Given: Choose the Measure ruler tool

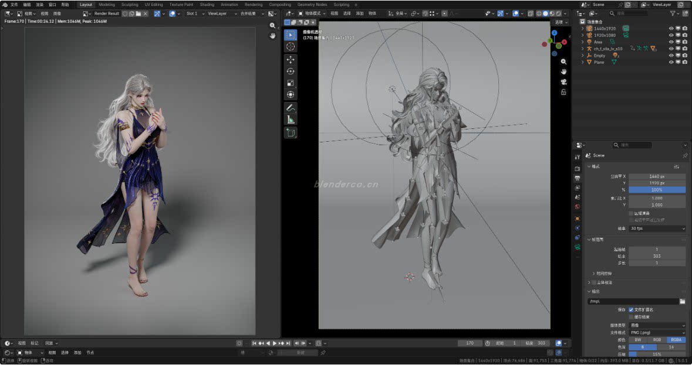Looking at the screenshot, I should [x=291, y=120].
